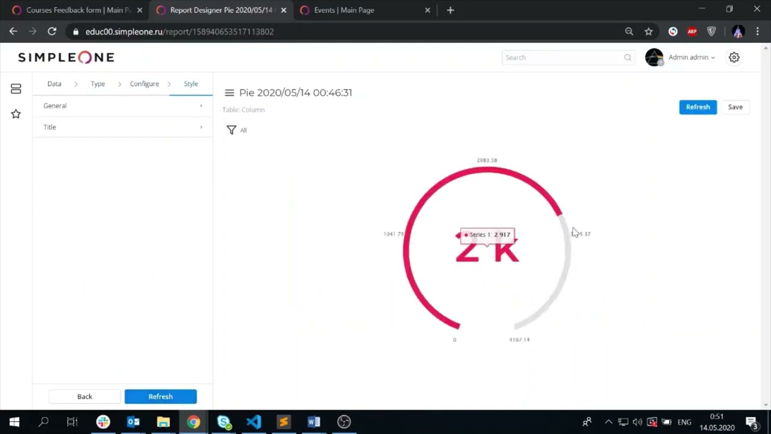The width and height of the screenshot is (771, 434).
Task: Open Slack from taskbar
Action: 103,422
